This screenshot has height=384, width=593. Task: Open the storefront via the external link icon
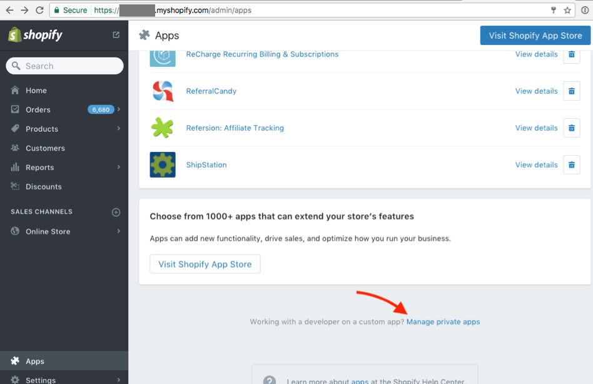click(116, 35)
